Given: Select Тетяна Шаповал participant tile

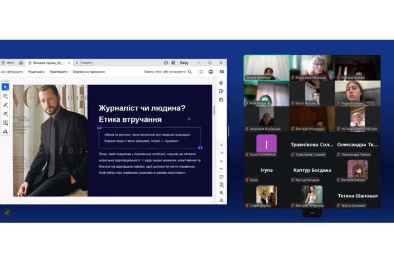Looking at the screenshot, I should 358,196.
